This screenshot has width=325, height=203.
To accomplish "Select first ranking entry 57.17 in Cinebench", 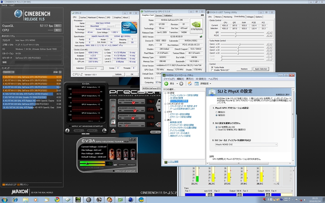I will tap(32, 77).
